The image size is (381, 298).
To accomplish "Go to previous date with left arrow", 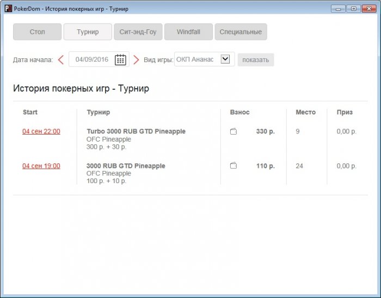I will click(61, 60).
